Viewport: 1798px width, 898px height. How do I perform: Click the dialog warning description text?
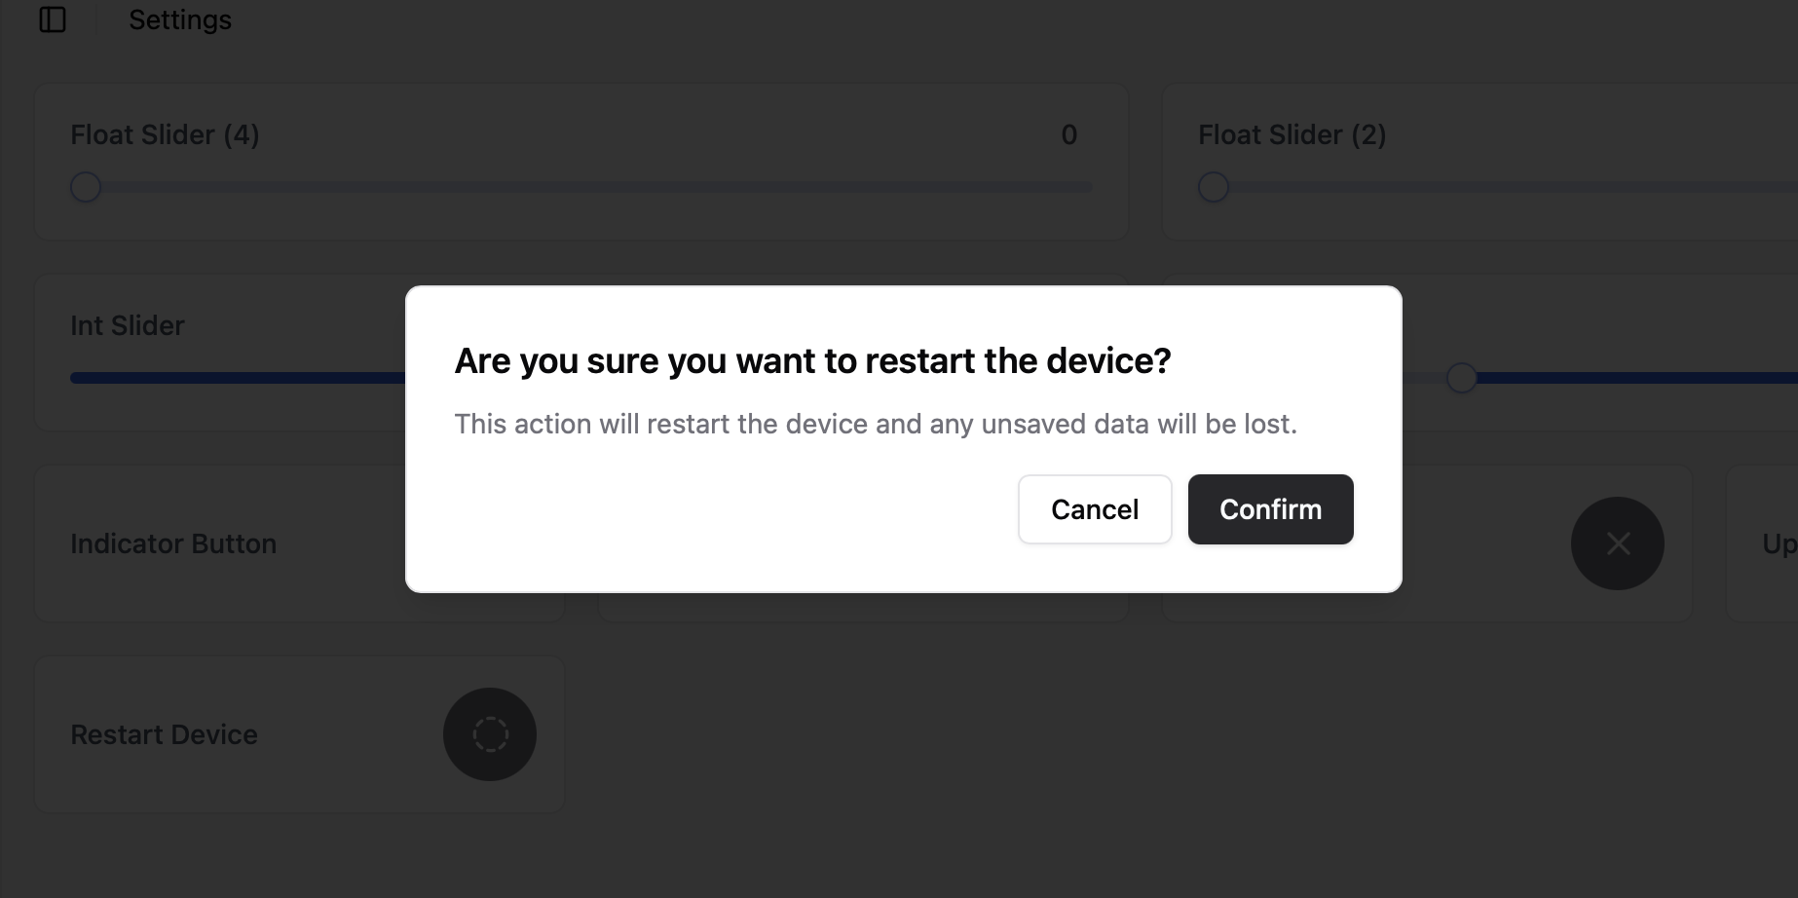pyautogui.click(x=876, y=424)
